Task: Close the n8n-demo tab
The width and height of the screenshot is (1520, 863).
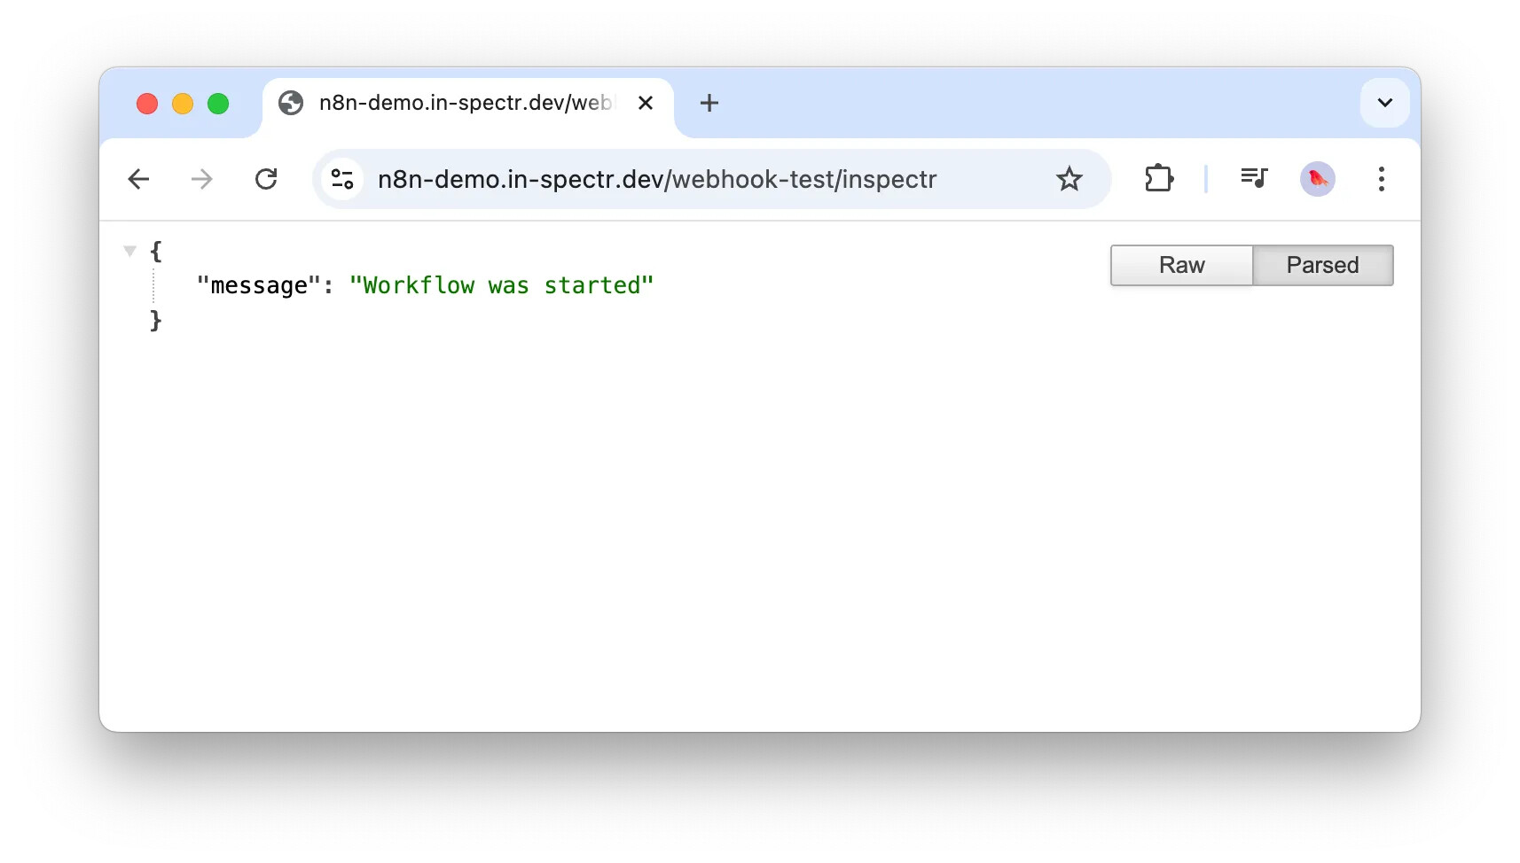Action: pyautogui.click(x=646, y=104)
